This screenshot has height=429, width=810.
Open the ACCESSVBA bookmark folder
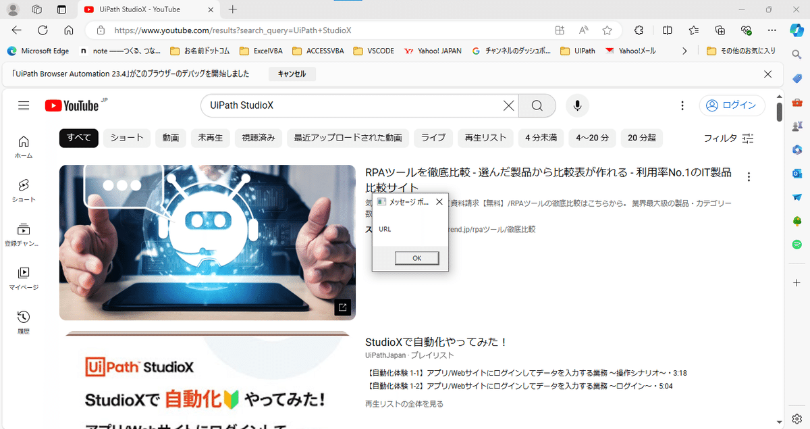319,51
